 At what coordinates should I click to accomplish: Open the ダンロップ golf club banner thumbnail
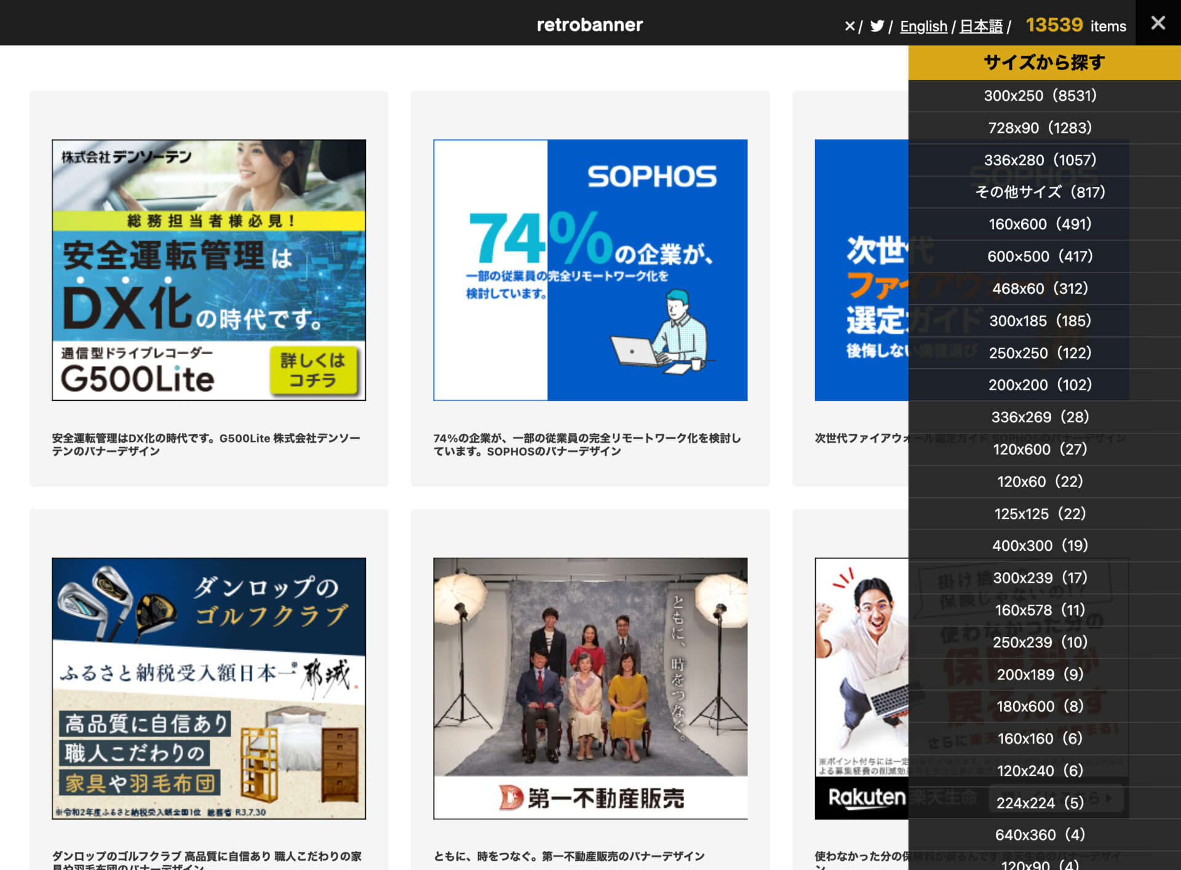click(209, 688)
